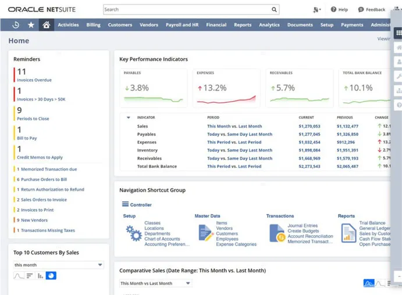This screenshot has width=402, height=295.
Task: Open the Help question mark icon
Action: coord(333,10)
